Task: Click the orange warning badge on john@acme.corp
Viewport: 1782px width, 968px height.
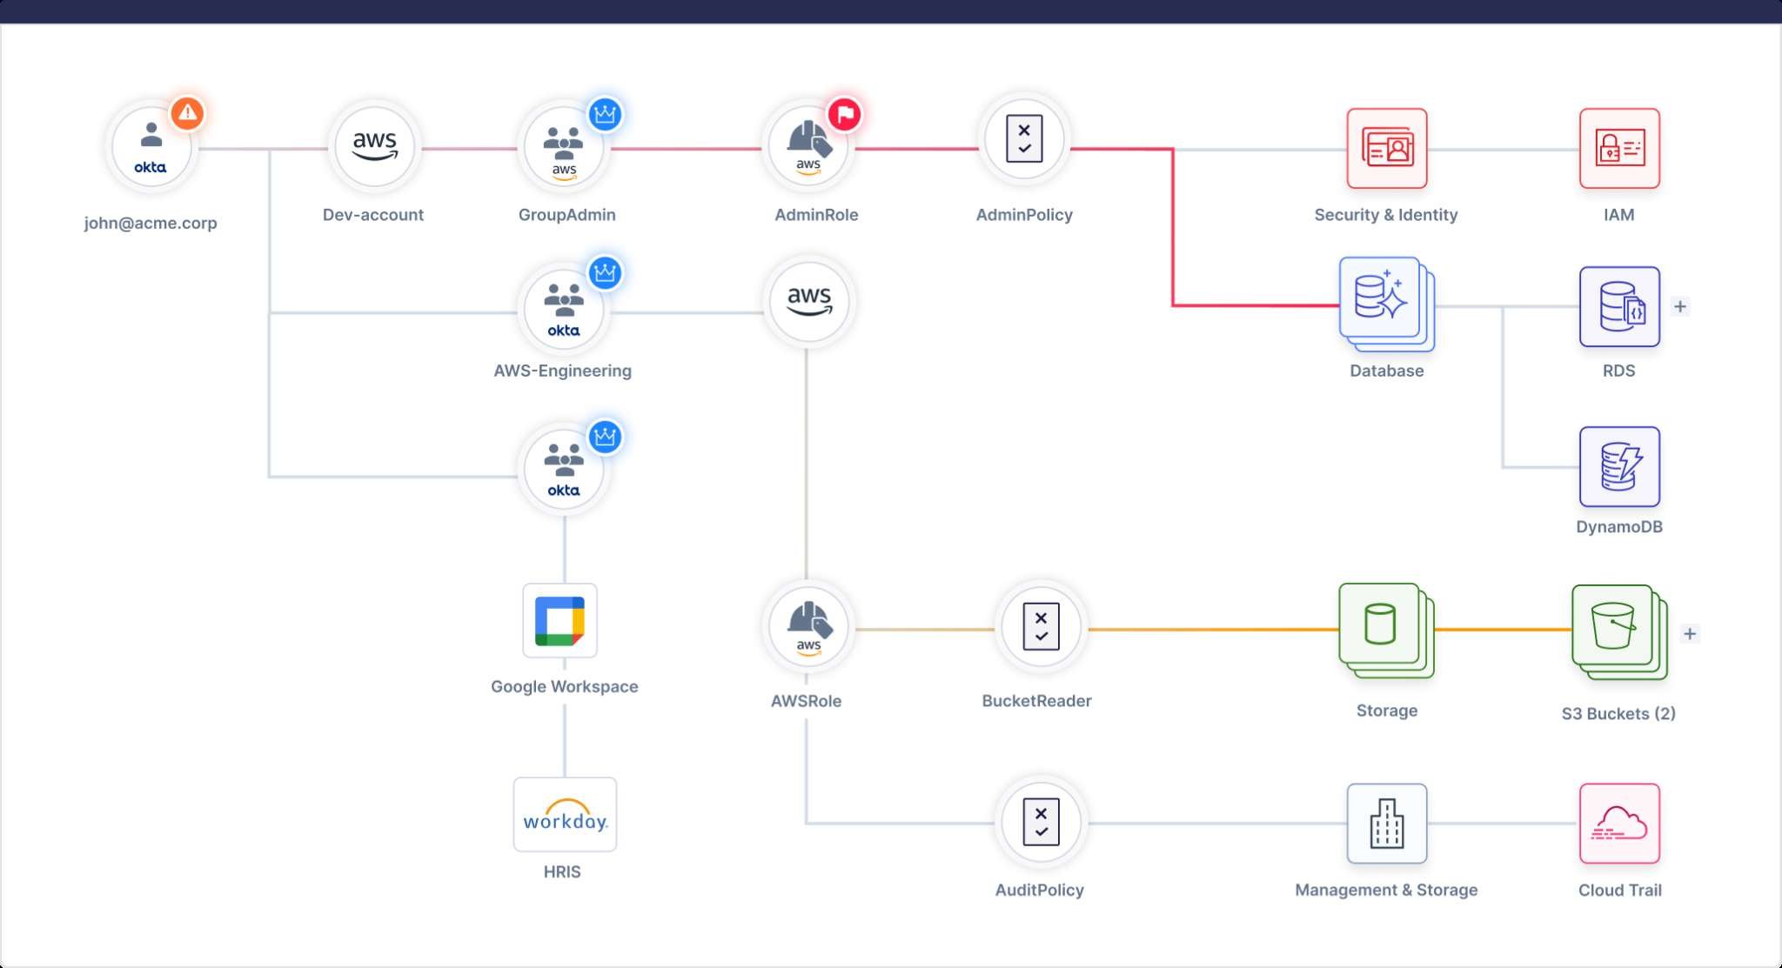Action: point(187,113)
